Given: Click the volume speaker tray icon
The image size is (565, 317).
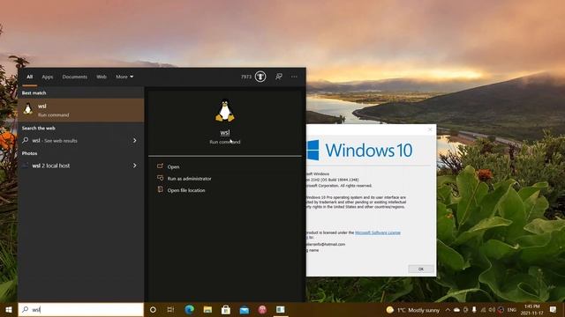Looking at the screenshot, I should [x=492, y=309].
